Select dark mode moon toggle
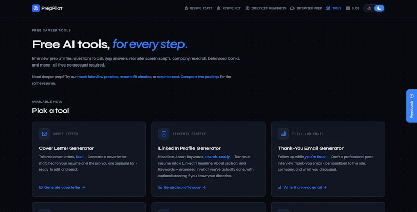417x212 pixels. click(x=379, y=8)
